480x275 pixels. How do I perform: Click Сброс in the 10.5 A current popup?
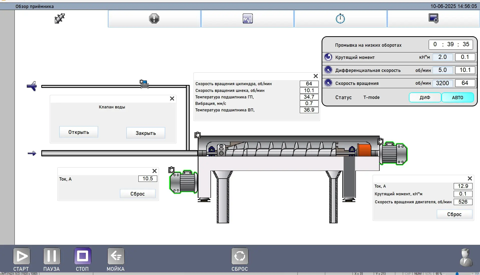click(x=138, y=194)
